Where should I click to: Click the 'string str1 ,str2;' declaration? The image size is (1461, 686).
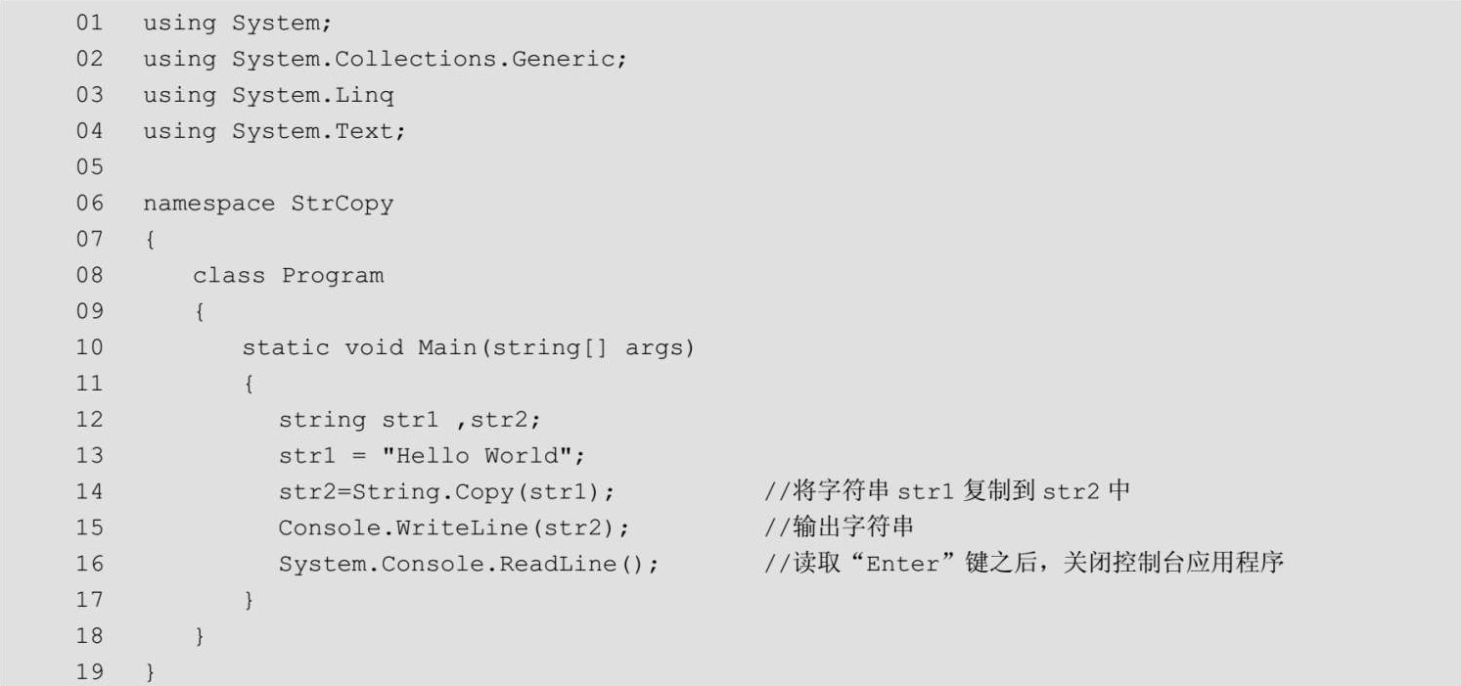pyautogui.click(x=409, y=420)
